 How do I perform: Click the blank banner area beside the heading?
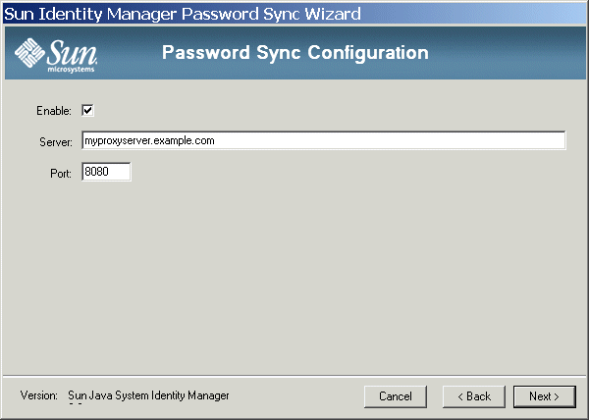(508, 53)
